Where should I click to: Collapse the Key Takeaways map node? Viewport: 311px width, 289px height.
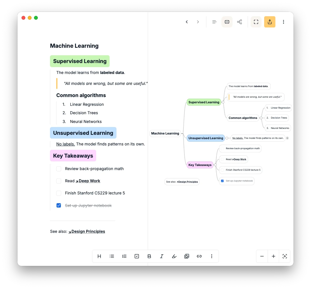click(215, 165)
